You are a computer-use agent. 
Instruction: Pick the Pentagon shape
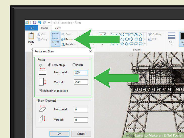[x=122, y=39]
